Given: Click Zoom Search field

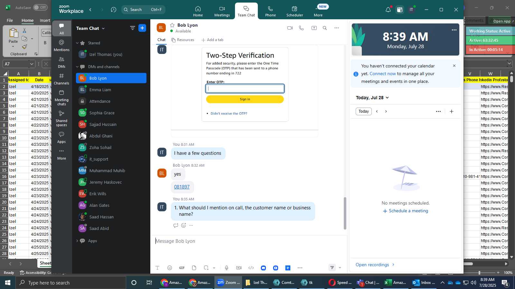Looking at the screenshot, I should [143, 10].
